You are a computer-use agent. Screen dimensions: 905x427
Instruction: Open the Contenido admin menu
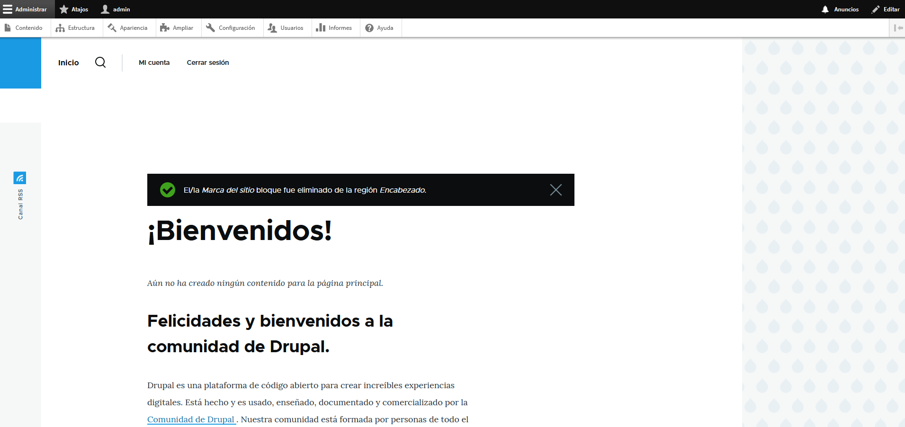point(24,28)
